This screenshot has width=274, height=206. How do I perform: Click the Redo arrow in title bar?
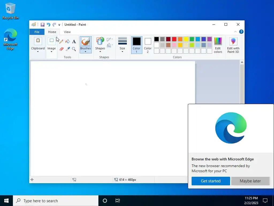coord(54,25)
